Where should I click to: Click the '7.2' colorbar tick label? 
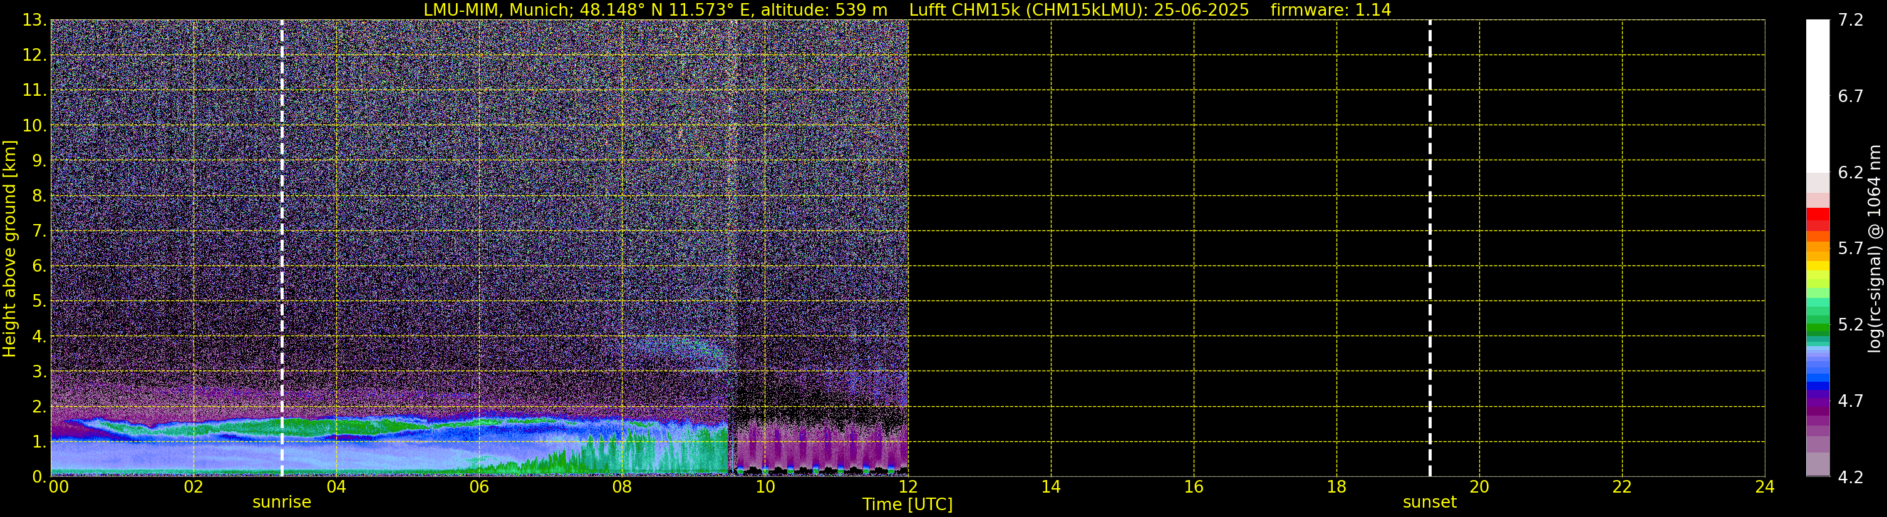(1851, 20)
